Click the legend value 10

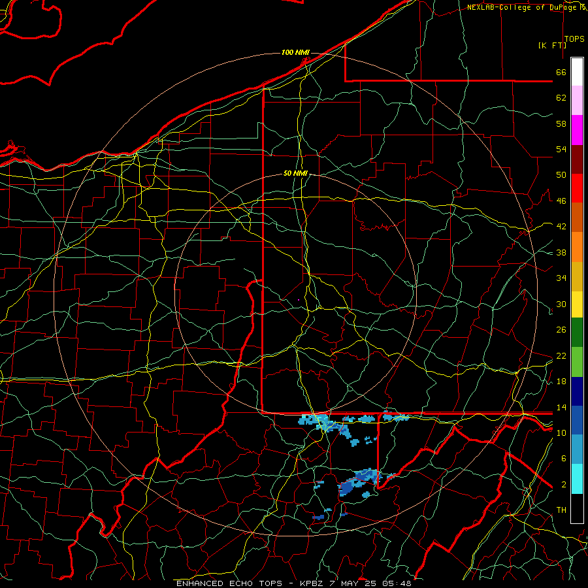(561, 433)
